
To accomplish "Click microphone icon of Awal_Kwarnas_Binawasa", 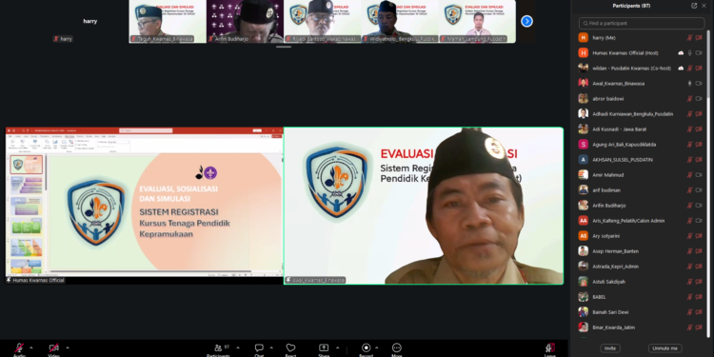I will (x=690, y=84).
